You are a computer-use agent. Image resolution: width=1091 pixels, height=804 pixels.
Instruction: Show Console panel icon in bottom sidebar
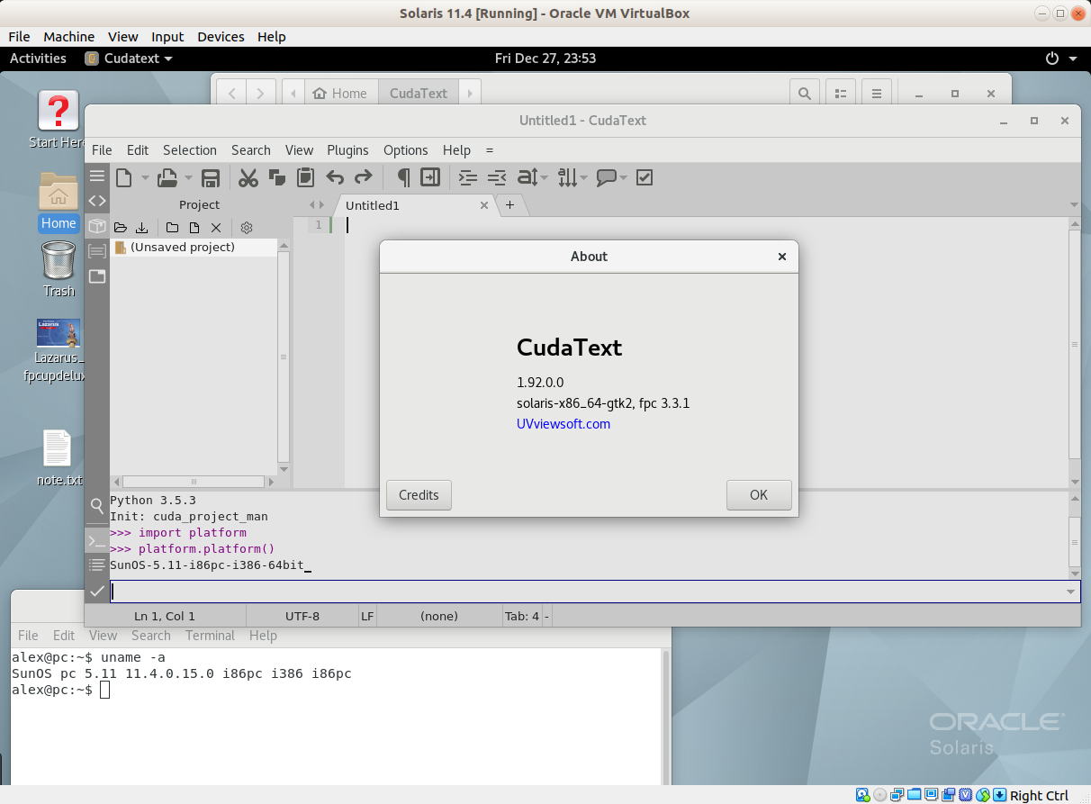pyautogui.click(x=96, y=540)
